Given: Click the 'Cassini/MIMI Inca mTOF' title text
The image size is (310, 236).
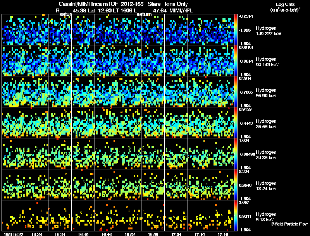Looking at the screenshot, I should click(88, 4).
